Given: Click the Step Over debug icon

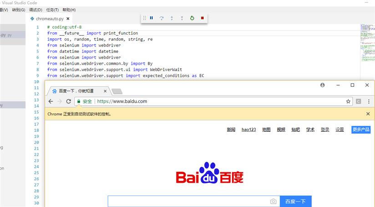Looking at the screenshot, I should coord(162,18).
